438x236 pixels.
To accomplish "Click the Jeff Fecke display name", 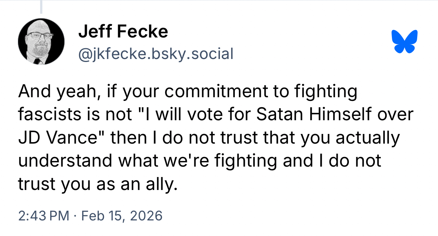I will coord(123,32).
